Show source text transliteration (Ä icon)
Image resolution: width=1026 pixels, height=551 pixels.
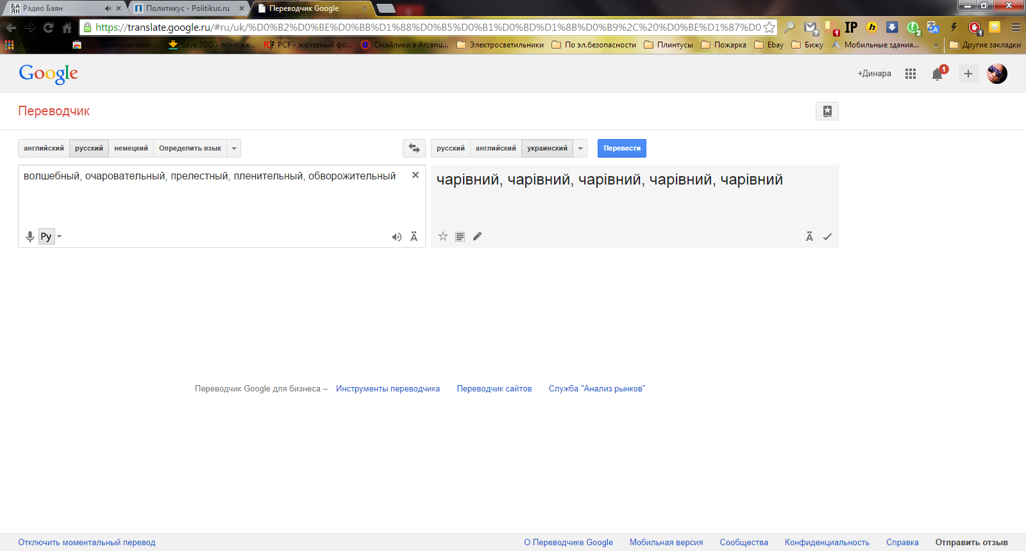[414, 236]
